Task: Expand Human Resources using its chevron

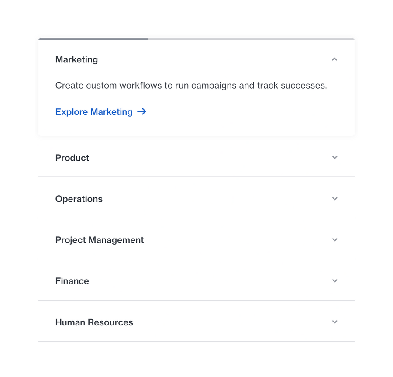Action: pos(334,322)
